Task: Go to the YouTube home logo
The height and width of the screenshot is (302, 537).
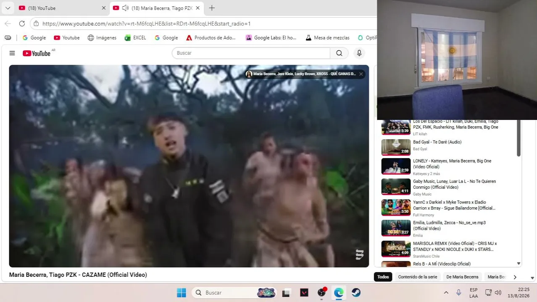Action: click(37, 53)
